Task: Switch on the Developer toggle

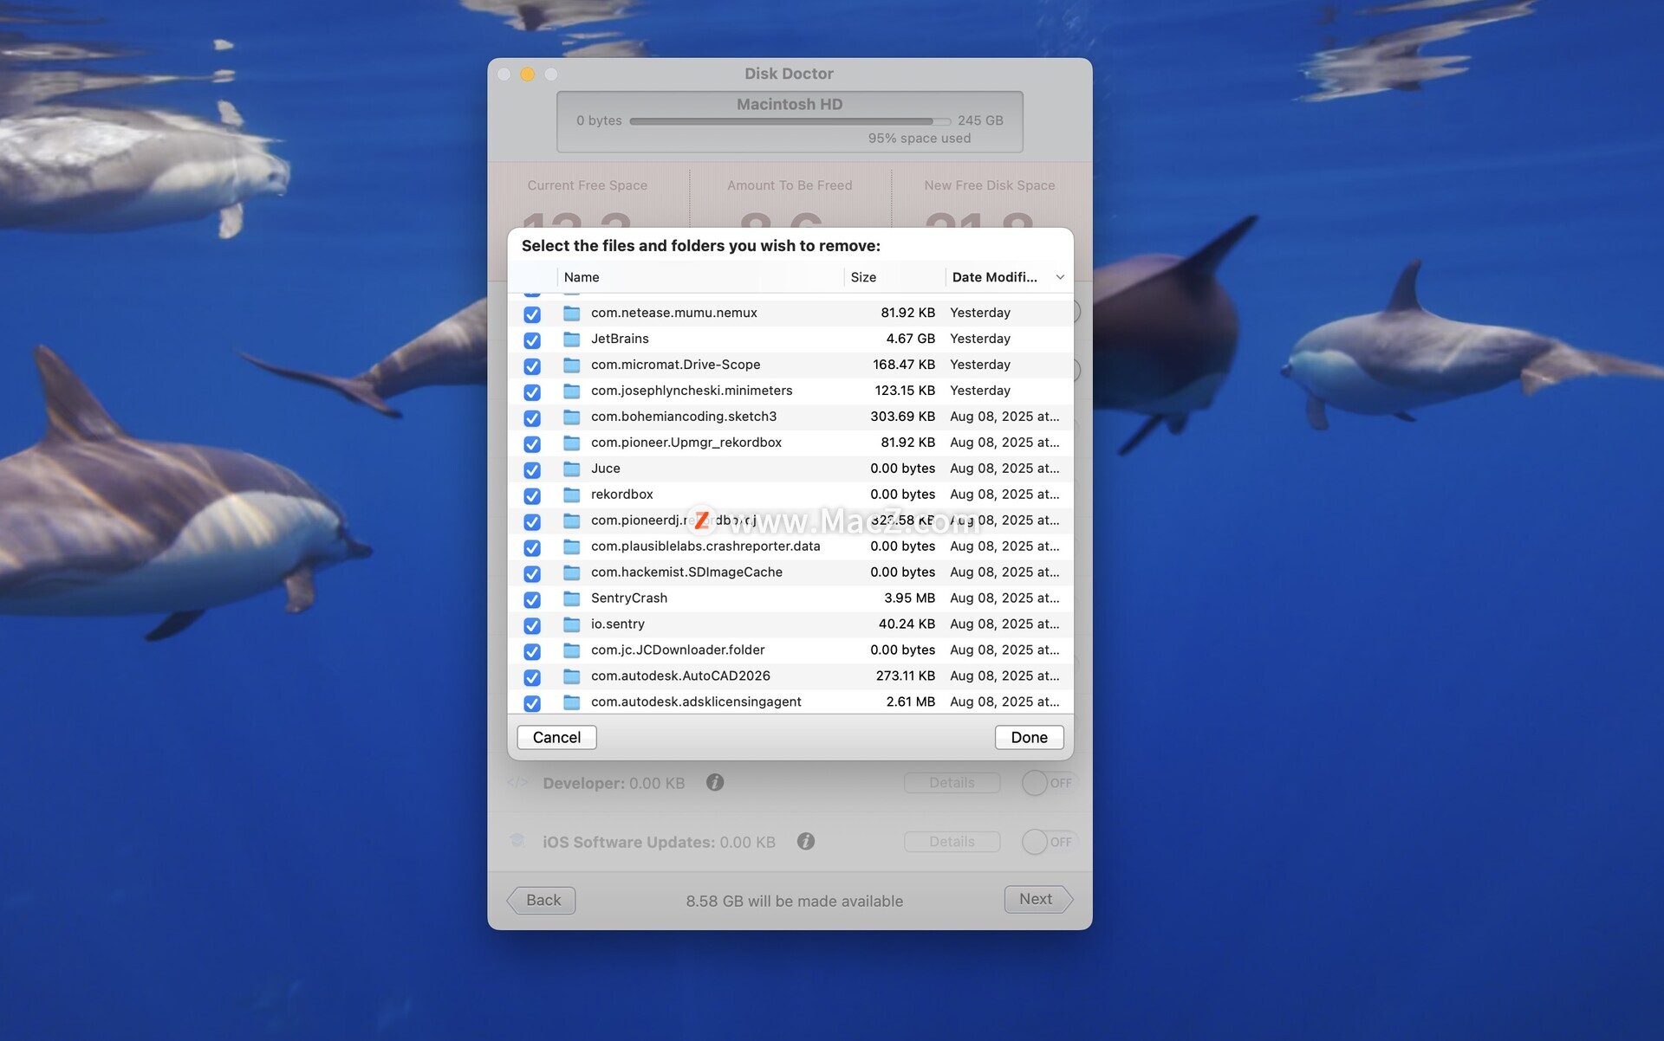Action: click(x=1049, y=783)
